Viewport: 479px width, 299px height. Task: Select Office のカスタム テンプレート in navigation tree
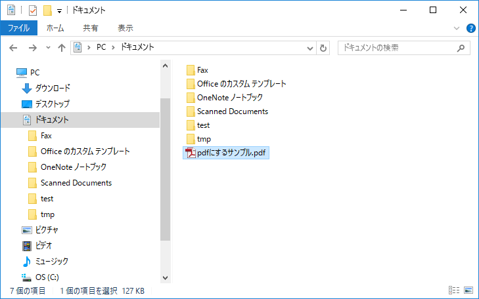click(85, 151)
